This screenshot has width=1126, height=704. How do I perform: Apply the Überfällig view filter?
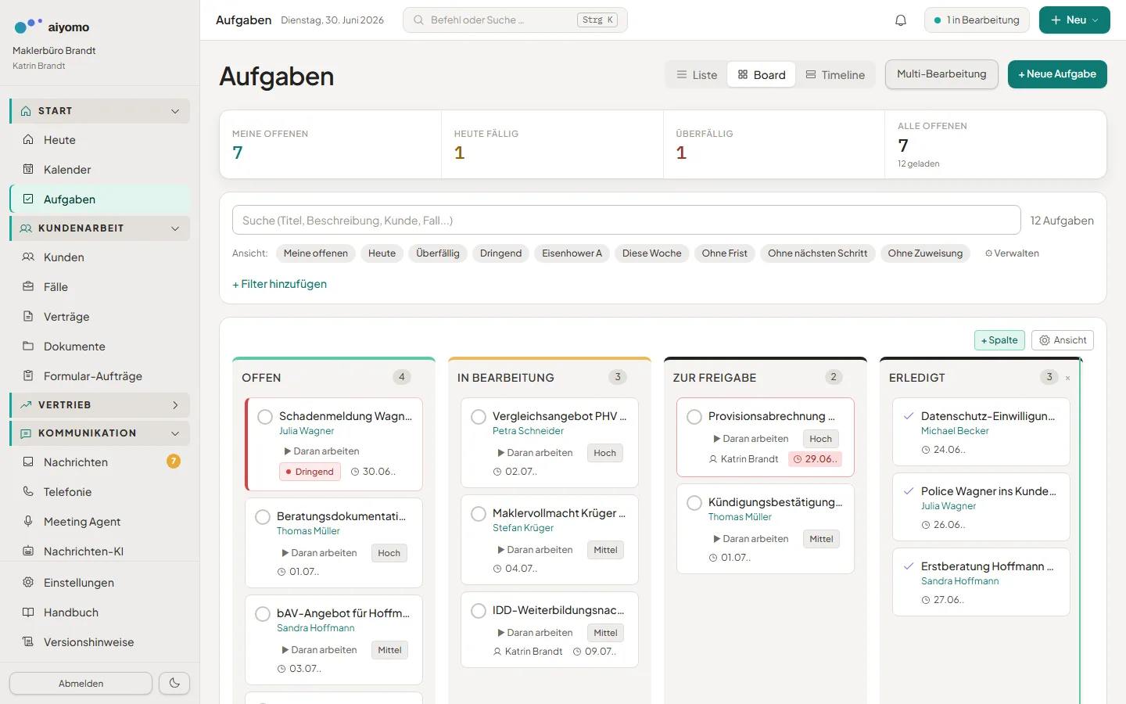coord(438,253)
